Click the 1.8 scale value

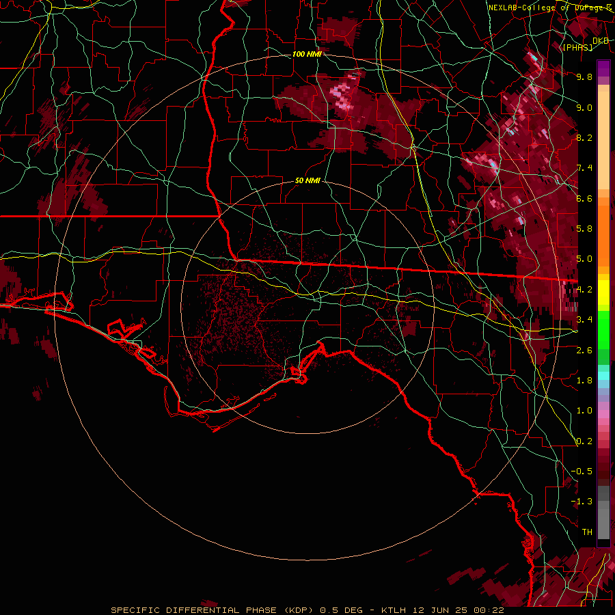(584, 381)
